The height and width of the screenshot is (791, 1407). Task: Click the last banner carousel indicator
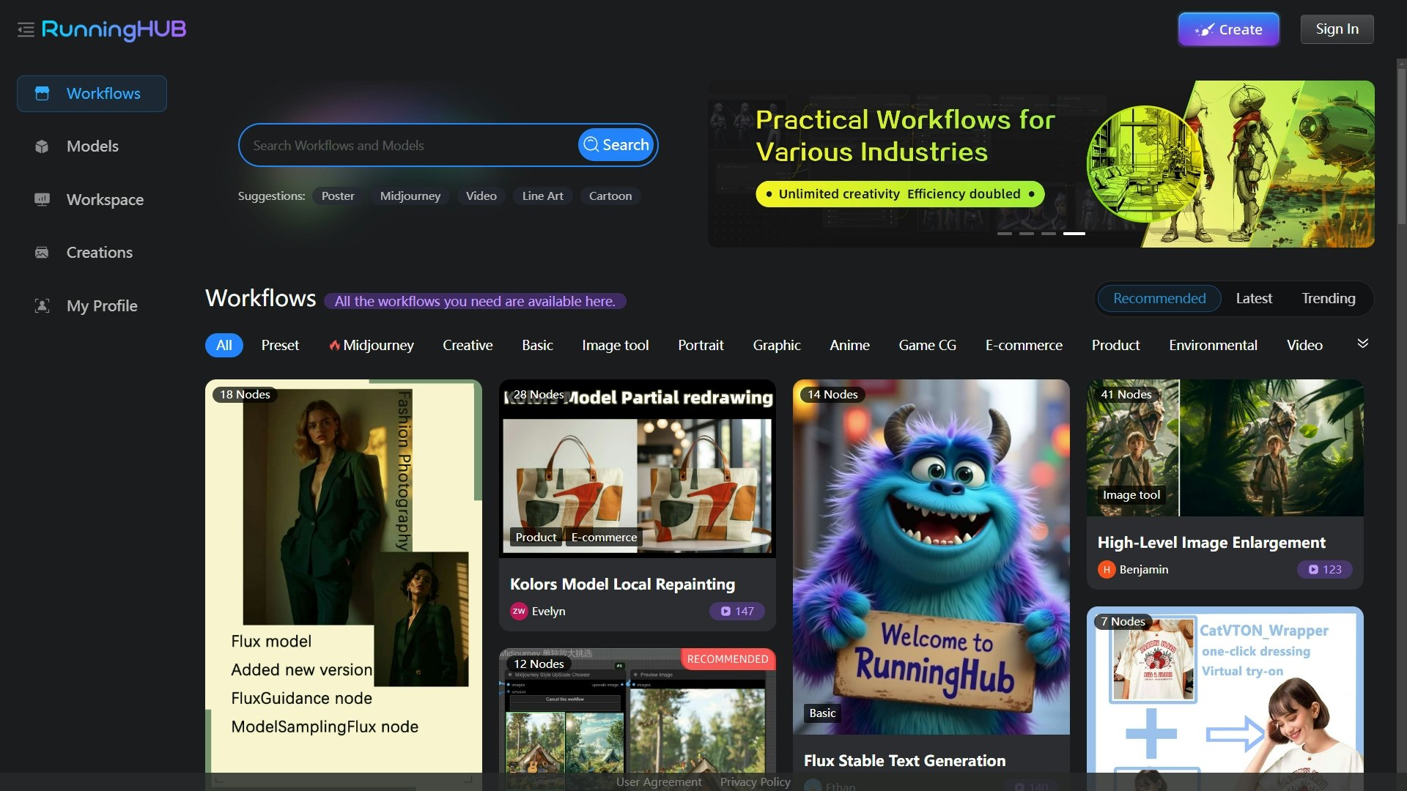1074,234
